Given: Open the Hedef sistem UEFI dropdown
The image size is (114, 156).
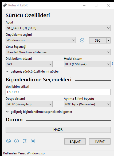Looking at the screenshot, I should (87, 64).
